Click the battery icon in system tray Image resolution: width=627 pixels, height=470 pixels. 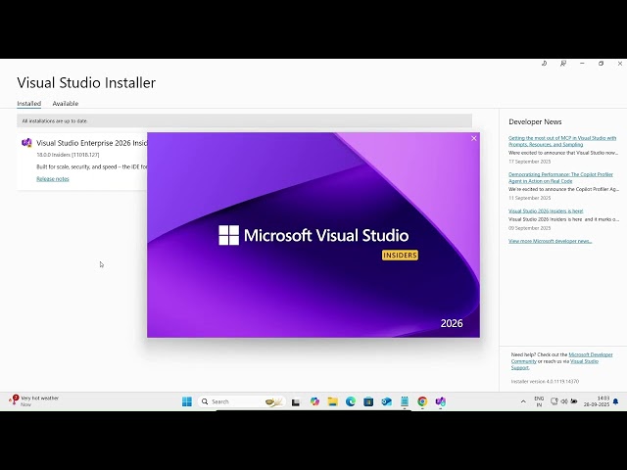tap(574, 401)
